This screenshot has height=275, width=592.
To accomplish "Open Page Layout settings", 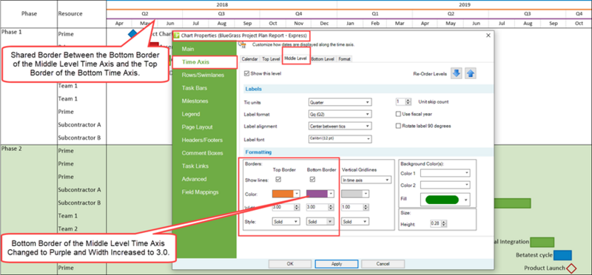I will point(197,127).
